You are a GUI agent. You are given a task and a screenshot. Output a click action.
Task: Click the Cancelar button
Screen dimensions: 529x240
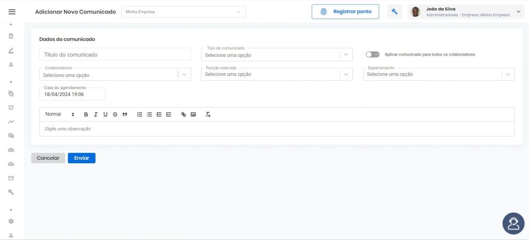[x=48, y=158]
